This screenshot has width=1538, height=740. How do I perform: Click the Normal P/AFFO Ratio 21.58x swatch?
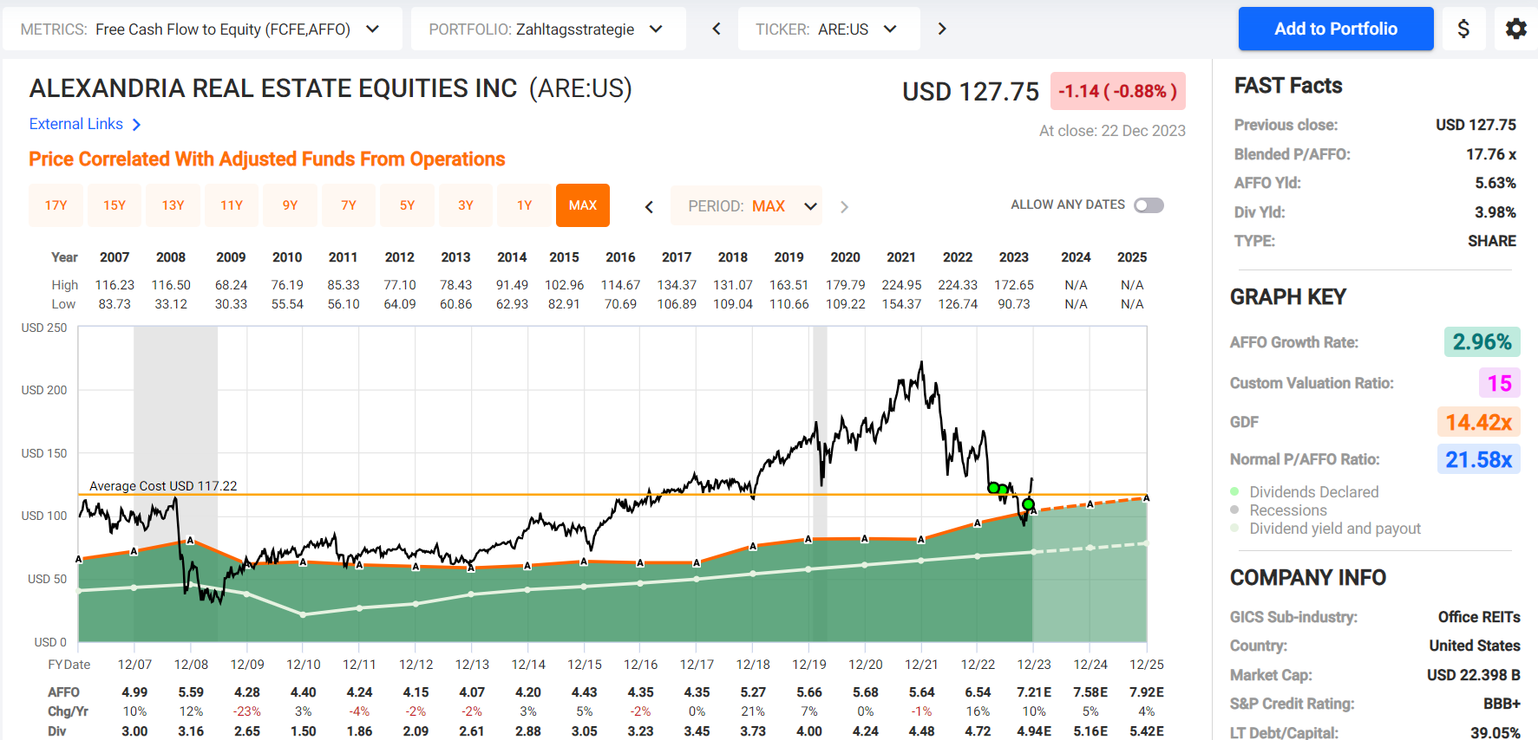point(1478,459)
